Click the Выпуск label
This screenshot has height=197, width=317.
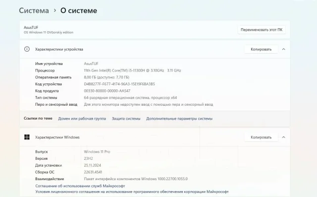pos(42,152)
